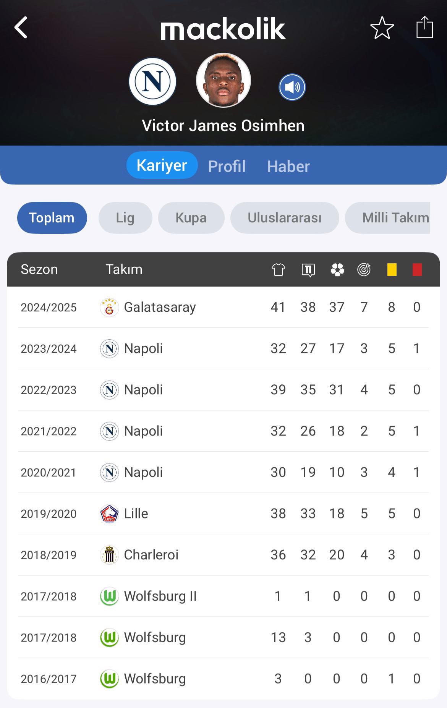Open the Galatasaray 2024/2025 season row

click(x=223, y=307)
